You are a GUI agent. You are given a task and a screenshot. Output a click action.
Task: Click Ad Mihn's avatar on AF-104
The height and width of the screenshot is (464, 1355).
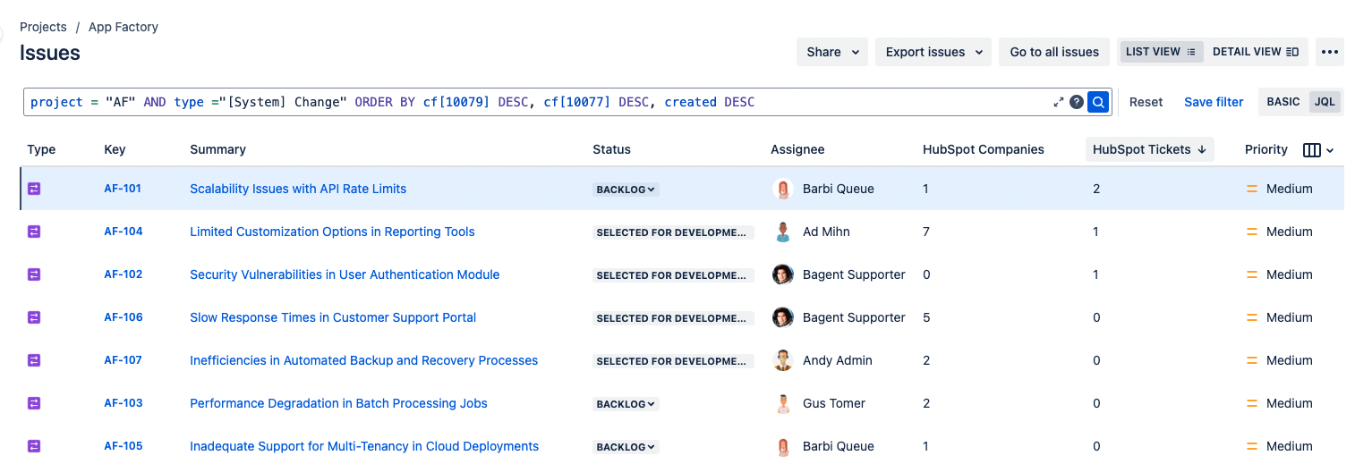pyautogui.click(x=783, y=232)
